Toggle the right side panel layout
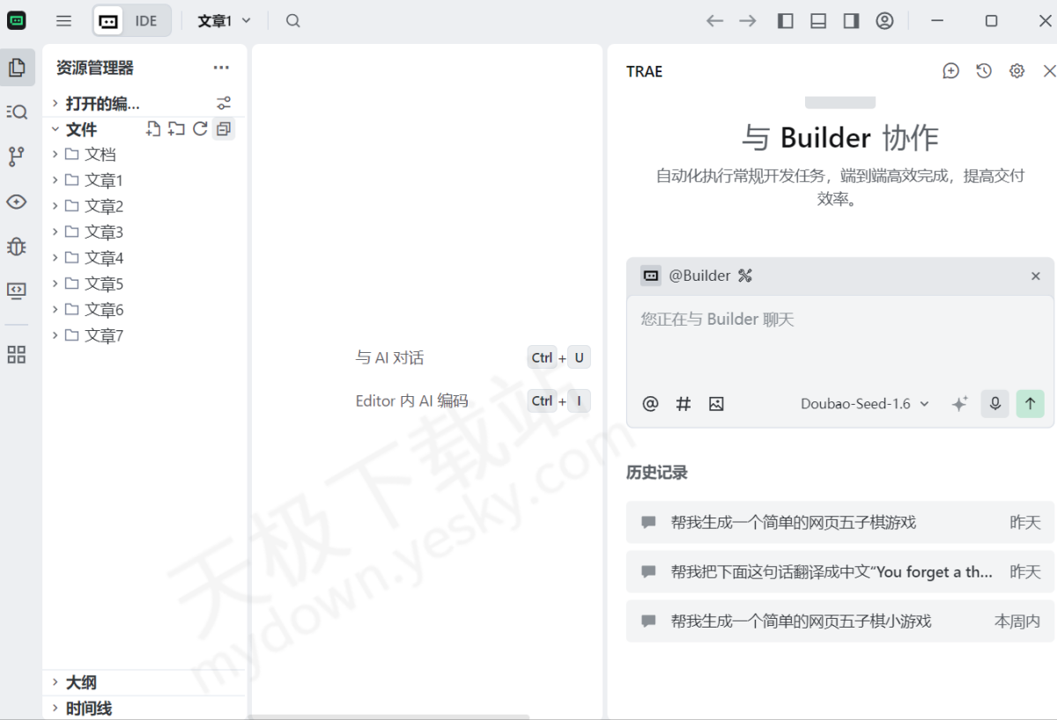1057x720 pixels. point(851,21)
